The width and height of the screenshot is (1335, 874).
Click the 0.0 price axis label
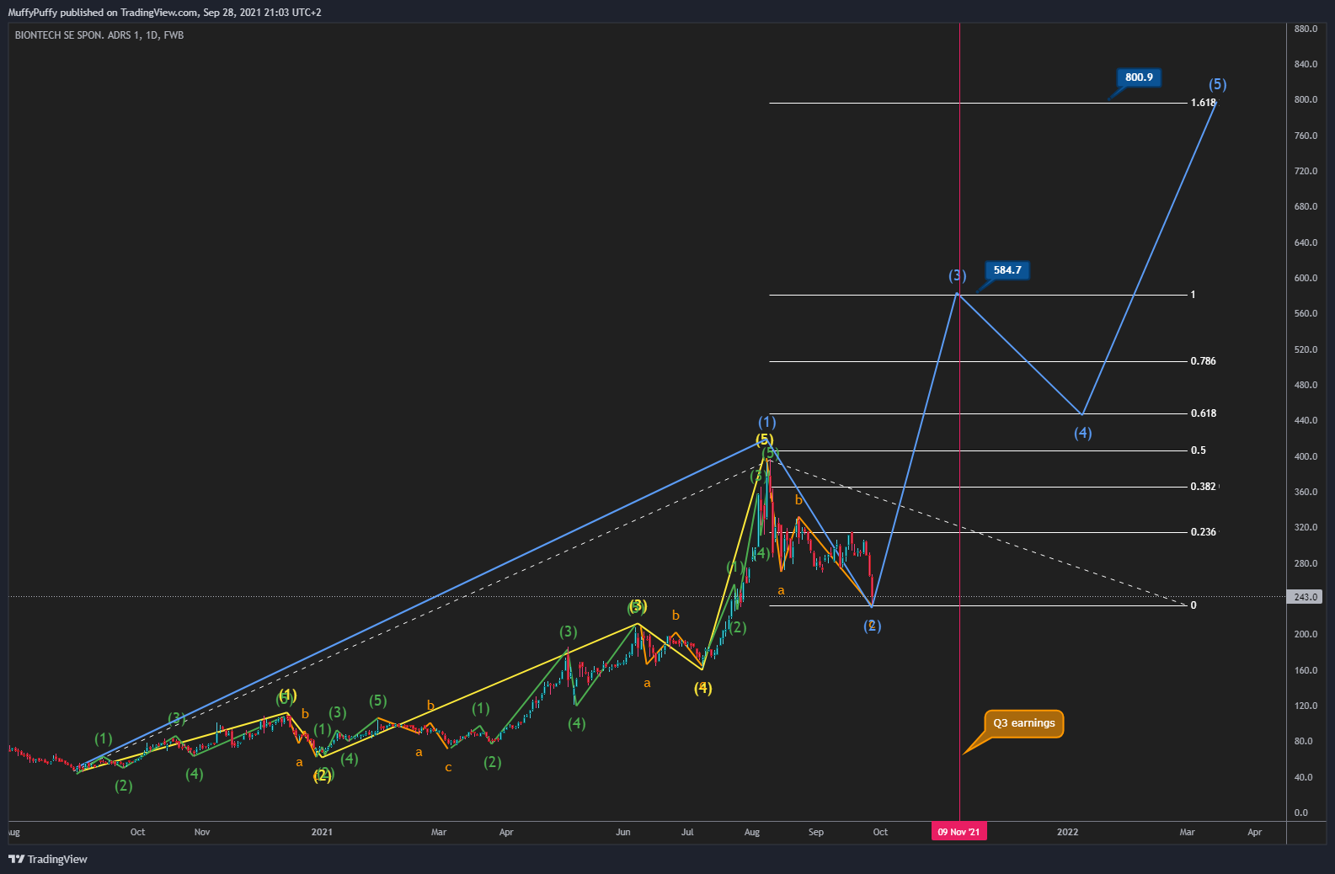1301,813
